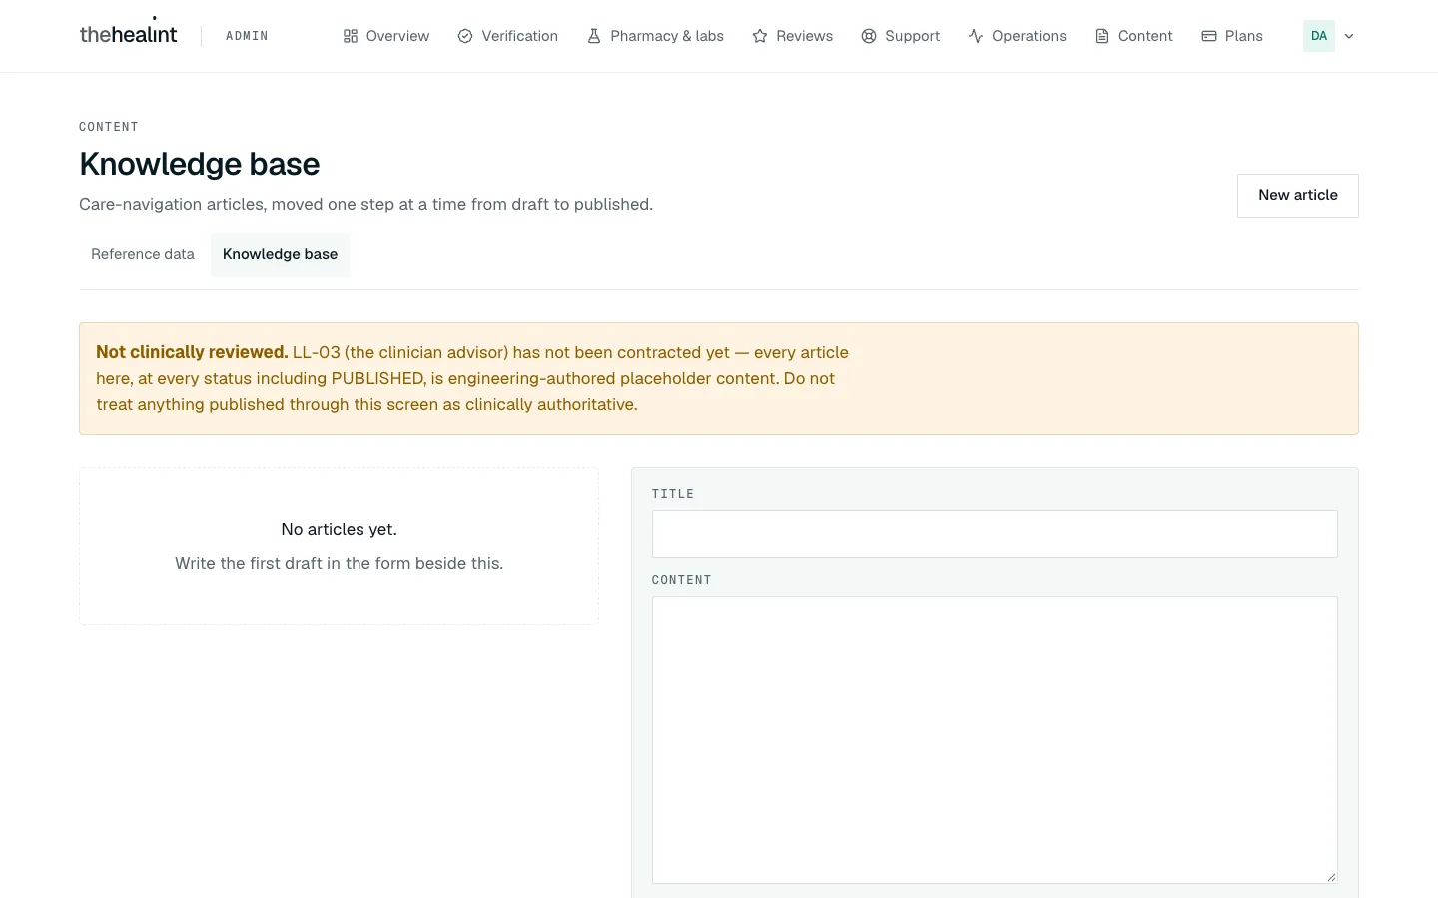
Task: Click the 'No articles yet.' text
Action: click(340, 529)
